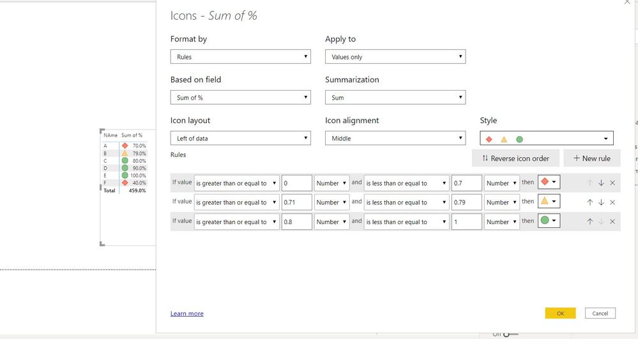Viewport: 638px width, 339px height.
Task: Open green circle icon picker in third rule
Action: tap(549, 221)
